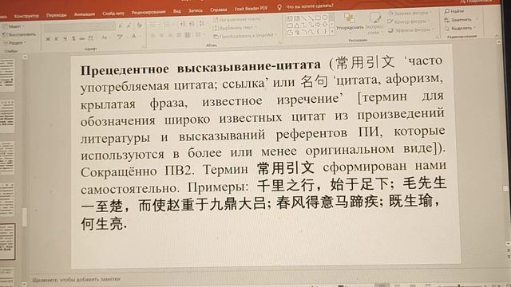511x287 pixels.
Task: Click the thumbnail panel scroll-up arrow
Action: [x=25, y=57]
